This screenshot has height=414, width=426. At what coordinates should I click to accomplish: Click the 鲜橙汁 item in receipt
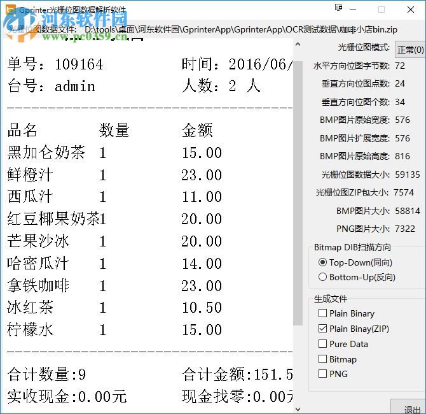tap(30, 175)
